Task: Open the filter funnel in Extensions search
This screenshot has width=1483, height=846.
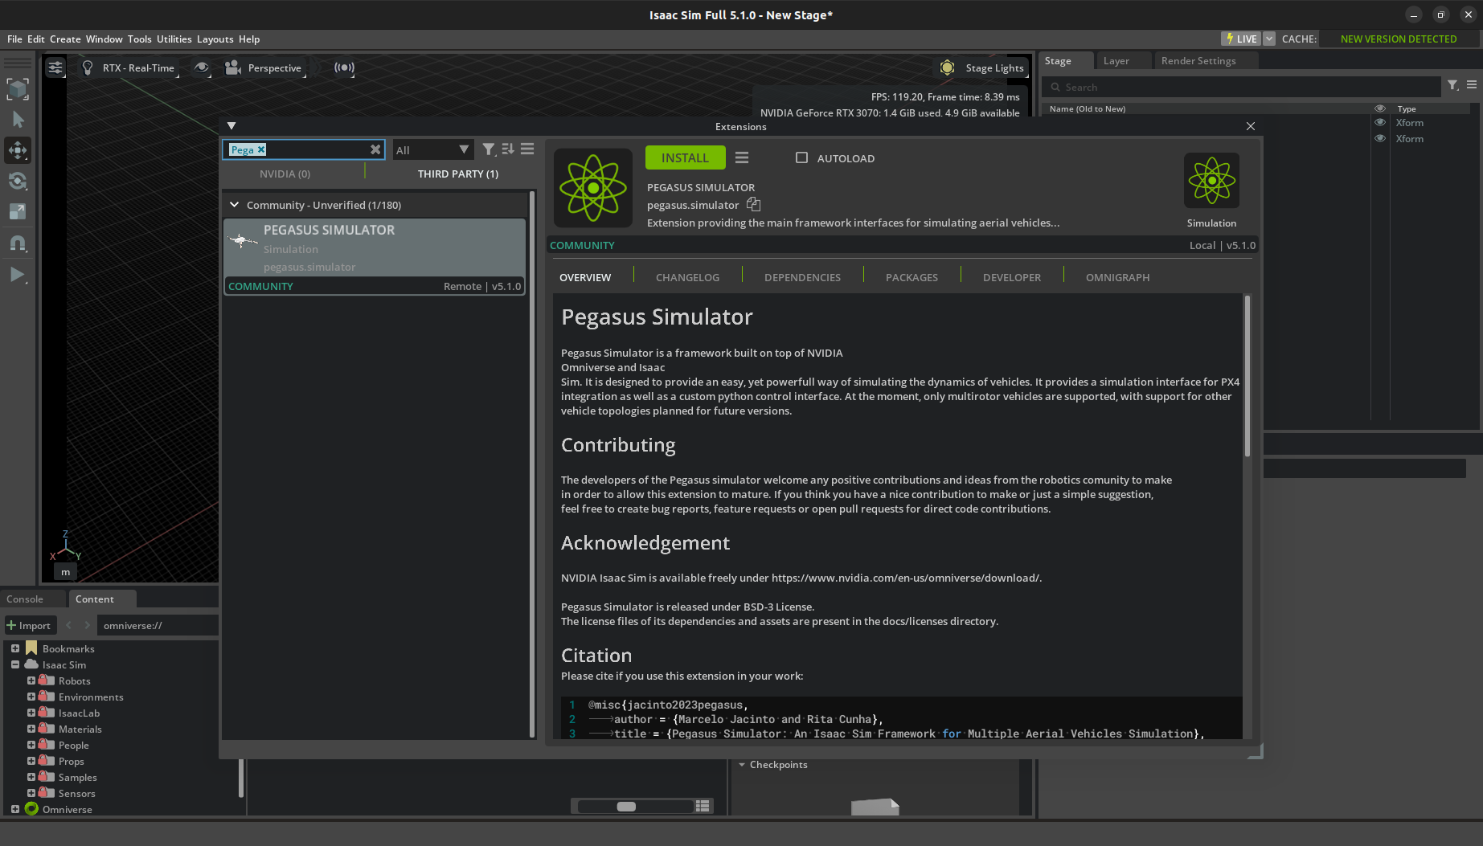Action: pyautogui.click(x=488, y=149)
